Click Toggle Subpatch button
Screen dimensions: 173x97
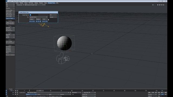click(x=10, y=22)
